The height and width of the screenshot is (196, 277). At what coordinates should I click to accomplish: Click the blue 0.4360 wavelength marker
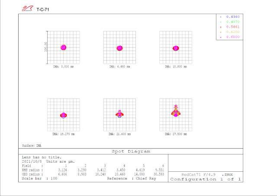tap(233, 16)
